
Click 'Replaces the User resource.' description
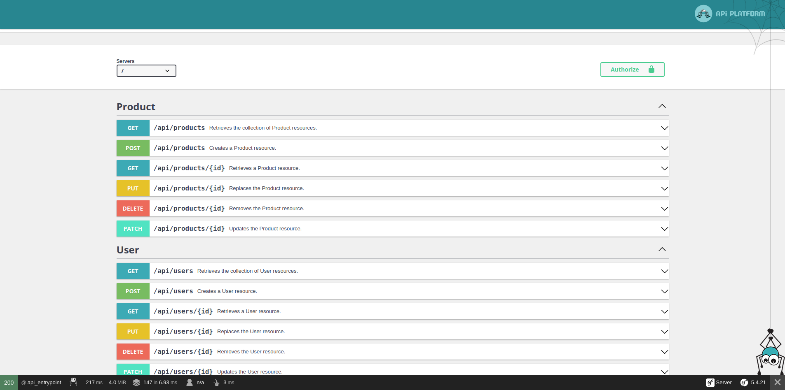tap(251, 332)
